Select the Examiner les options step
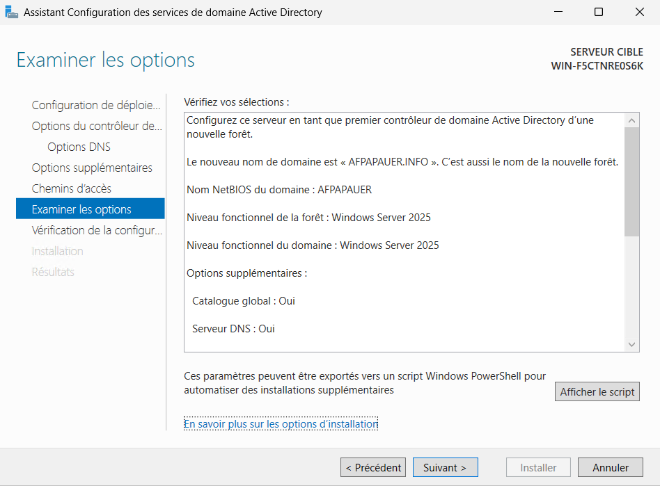This screenshot has height=486, width=660. coord(81,209)
